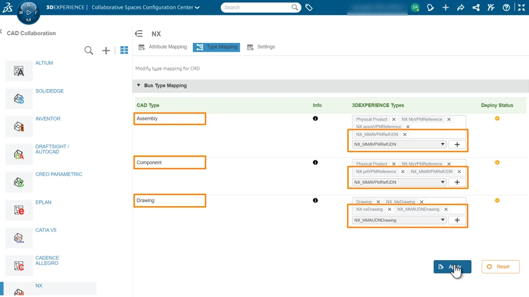The image size is (529, 297).
Task: Open the Help question mark icon
Action: click(x=506, y=7)
